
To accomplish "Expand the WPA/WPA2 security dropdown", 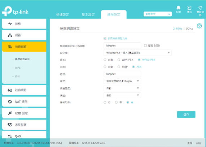I will 137,53.
